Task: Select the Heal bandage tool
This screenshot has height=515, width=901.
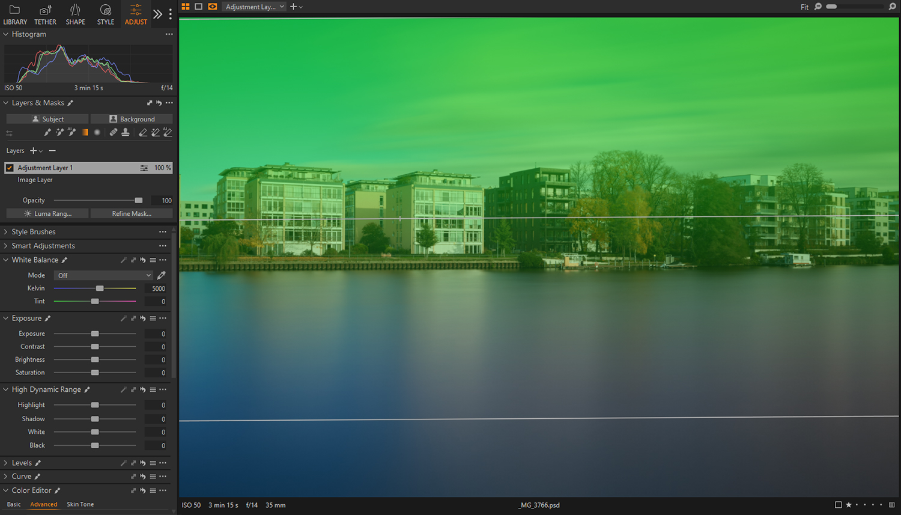Action: (113, 132)
